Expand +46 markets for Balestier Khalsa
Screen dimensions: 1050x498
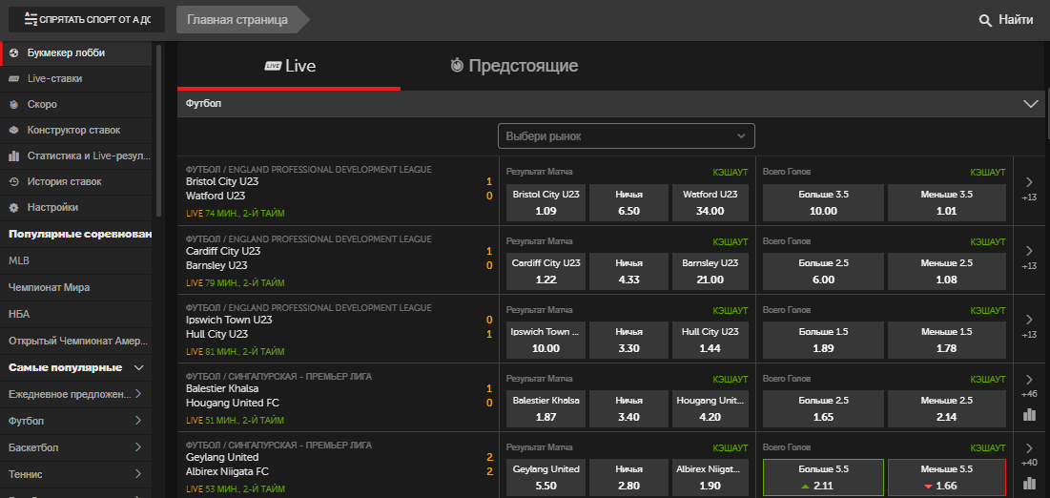(1029, 385)
